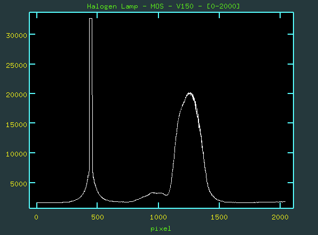Click the y-axis label 5000
The image size is (318, 235).
(x=19, y=184)
